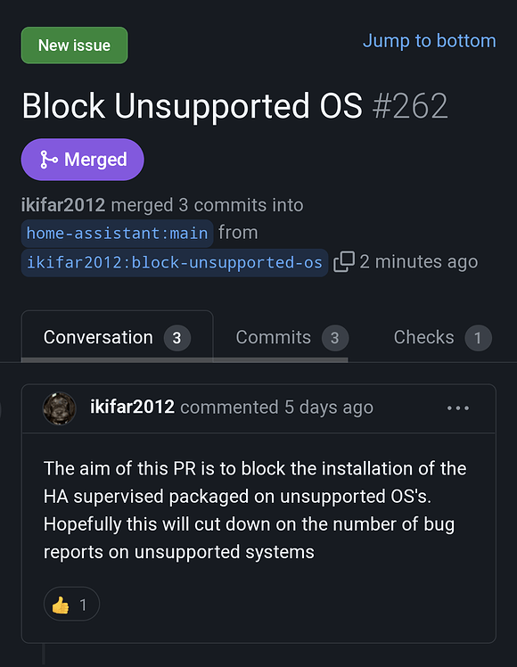Jump to bottom of the page

point(430,41)
